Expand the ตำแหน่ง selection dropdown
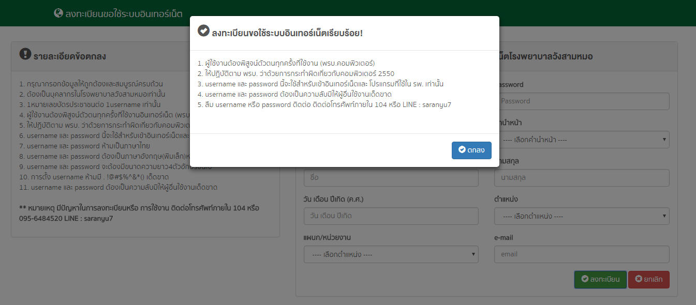 click(582, 216)
